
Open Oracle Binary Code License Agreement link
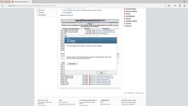pos(91,22)
